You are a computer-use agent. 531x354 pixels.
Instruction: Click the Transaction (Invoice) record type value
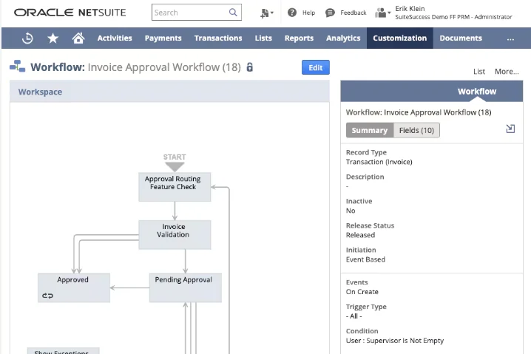pos(379,162)
